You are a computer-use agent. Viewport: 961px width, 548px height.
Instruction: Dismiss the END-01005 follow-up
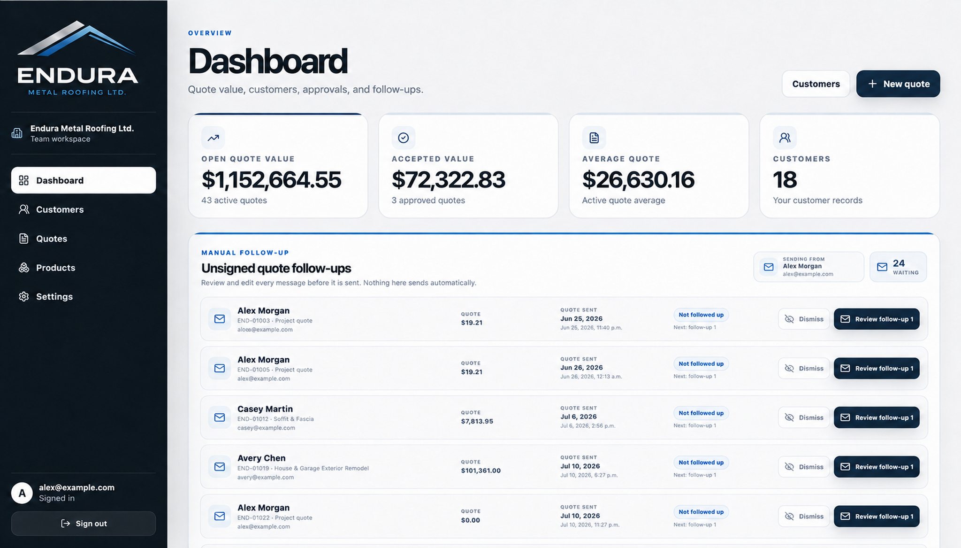[804, 368]
